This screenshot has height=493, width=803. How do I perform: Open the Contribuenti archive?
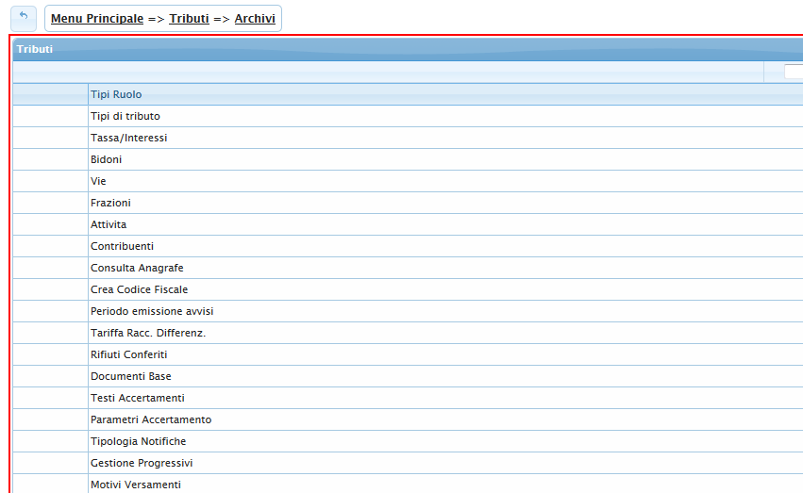click(x=122, y=246)
